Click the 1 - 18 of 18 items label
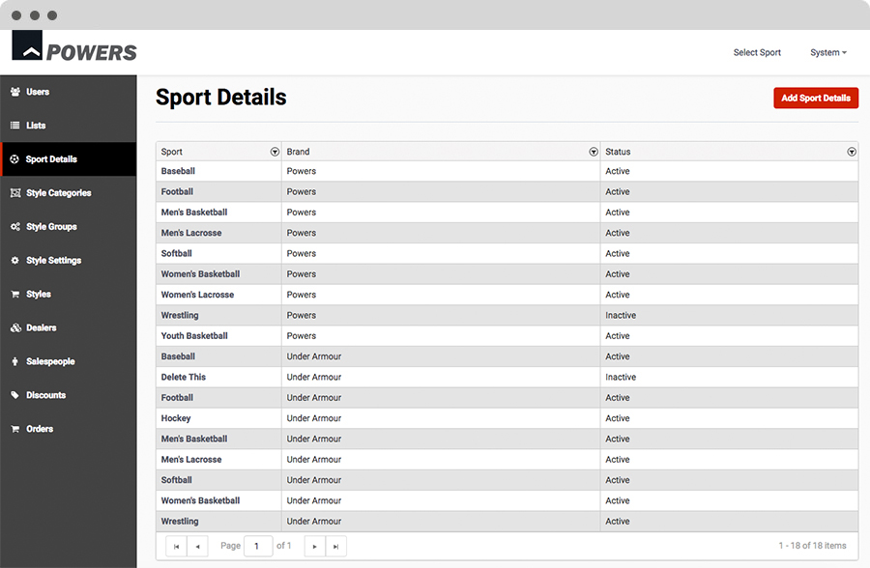 (x=812, y=546)
